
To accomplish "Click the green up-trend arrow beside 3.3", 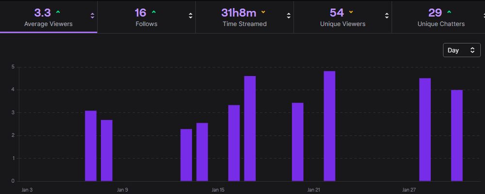I will (x=58, y=13).
